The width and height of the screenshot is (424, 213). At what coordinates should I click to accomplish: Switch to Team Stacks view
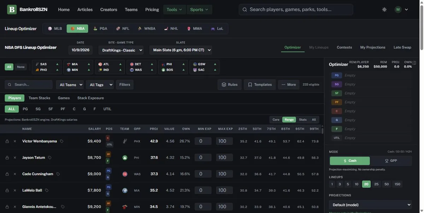(39, 98)
